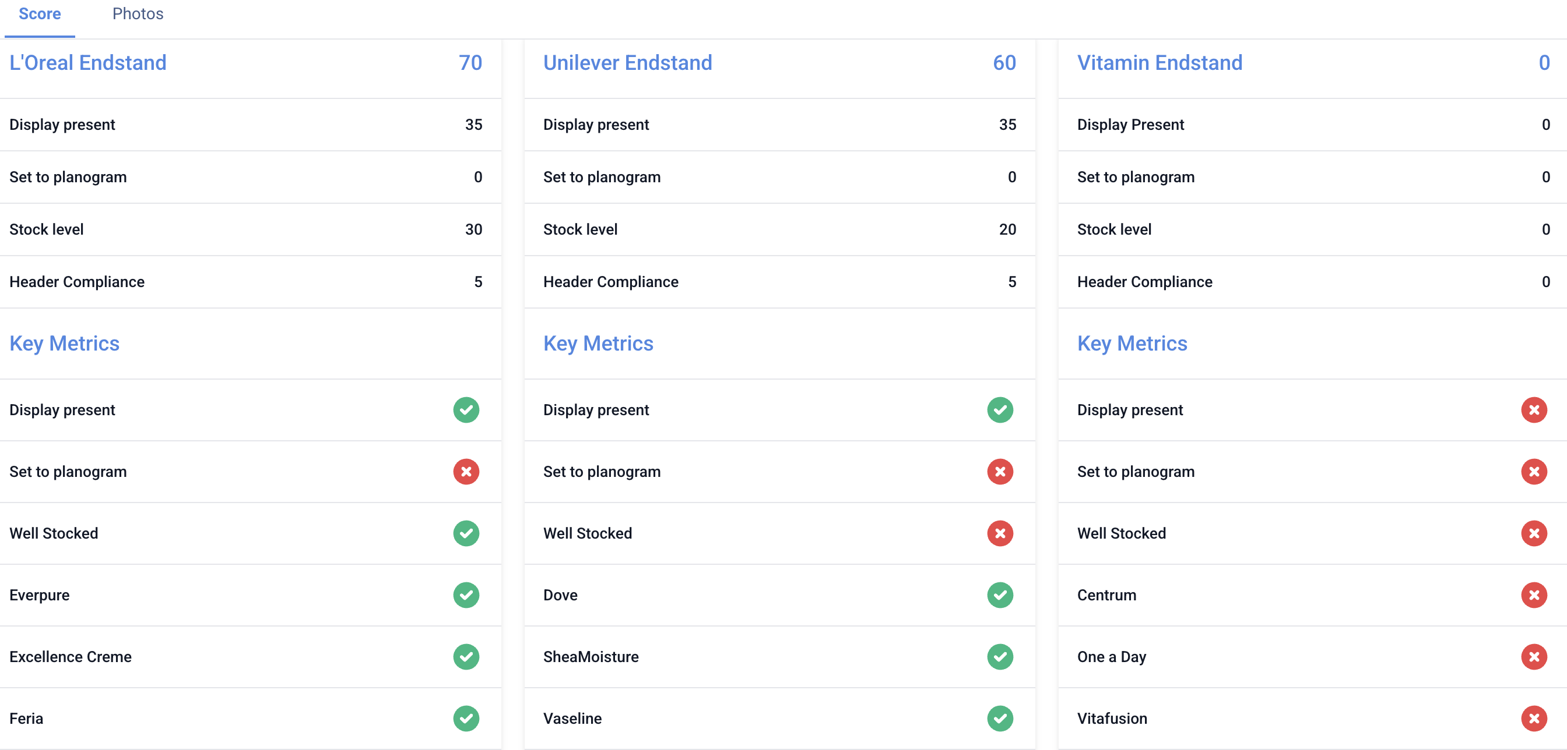The width and height of the screenshot is (1567, 750).
Task: Click red X for L'Oreal Set to planogram
Action: point(466,472)
